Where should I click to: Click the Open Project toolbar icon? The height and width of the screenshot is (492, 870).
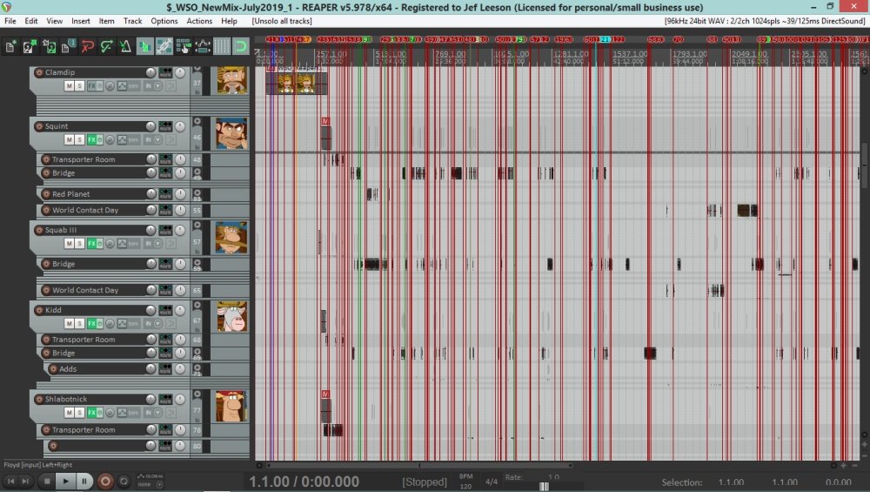click(x=30, y=46)
